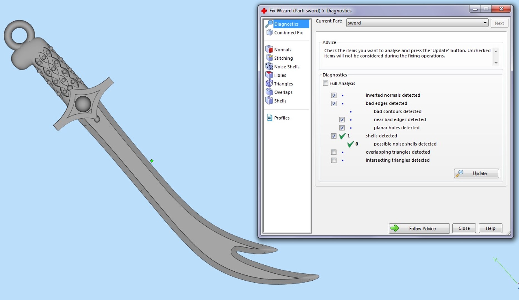Click the Follow Advice button
The width and height of the screenshot is (519, 300).
419,229
